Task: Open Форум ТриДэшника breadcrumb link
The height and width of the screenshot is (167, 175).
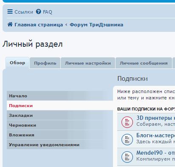Action: 96,25
